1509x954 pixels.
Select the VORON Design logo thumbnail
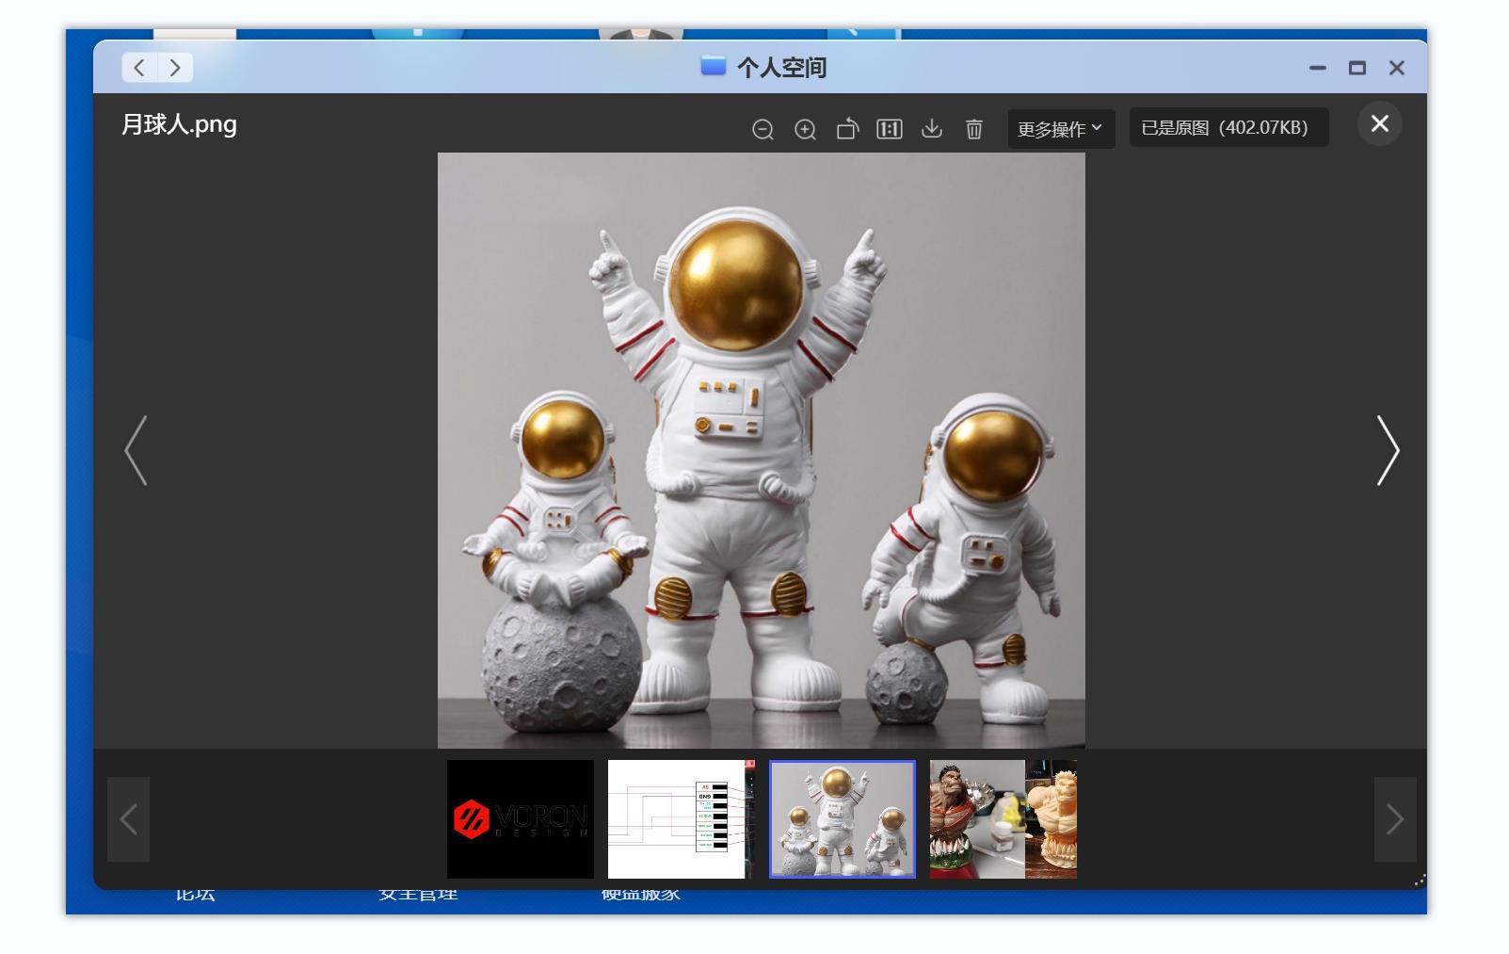[x=521, y=819]
